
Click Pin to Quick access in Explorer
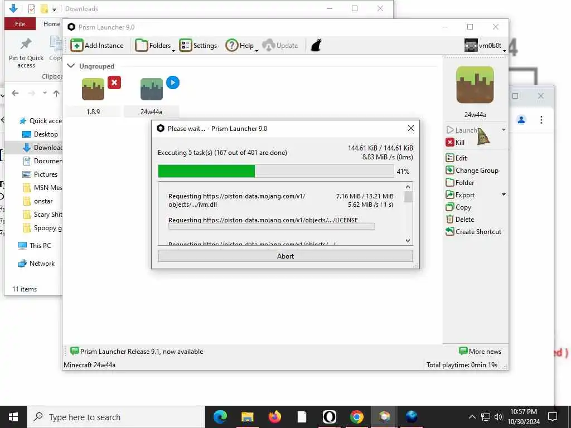(26, 52)
